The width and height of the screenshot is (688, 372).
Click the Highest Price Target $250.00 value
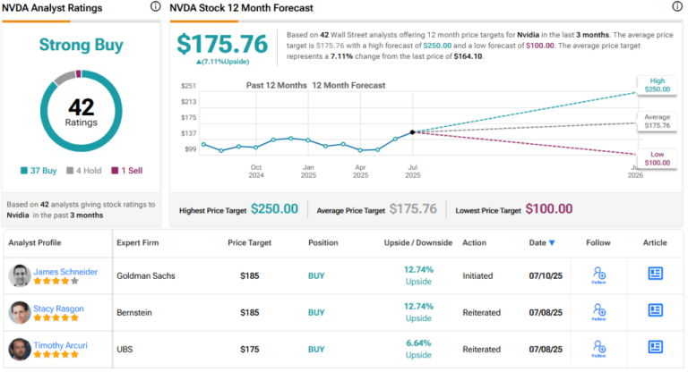coord(274,209)
